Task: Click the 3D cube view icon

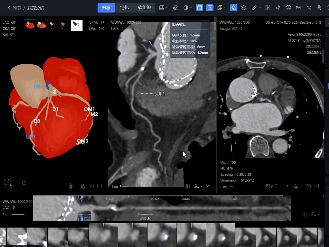Action: 176,8
